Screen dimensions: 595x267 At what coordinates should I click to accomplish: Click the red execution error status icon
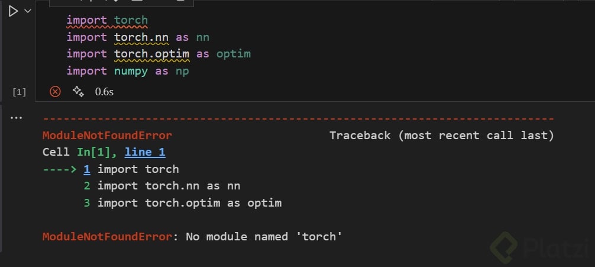point(55,92)
